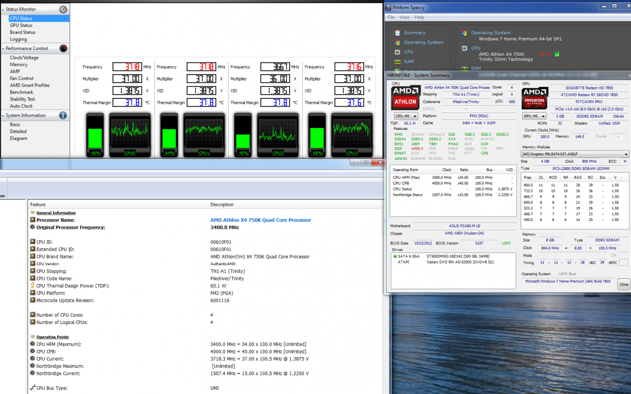Viewport: 631px width, 394px height.
Task: Click the System Information info icon
Action: tap(63, 115)
